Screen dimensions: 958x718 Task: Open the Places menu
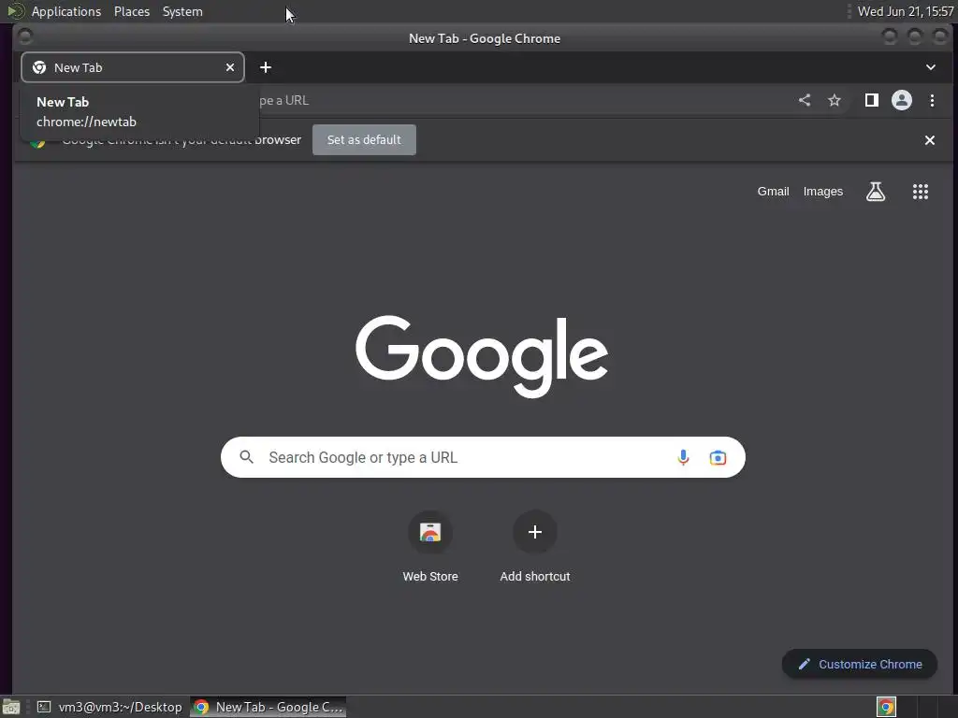click(132, 11)
